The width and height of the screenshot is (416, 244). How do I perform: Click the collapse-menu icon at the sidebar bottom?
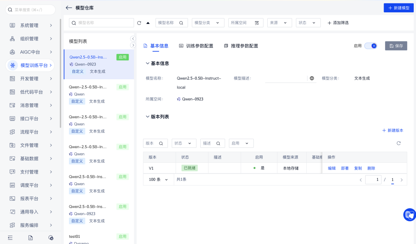coord(10,237)
